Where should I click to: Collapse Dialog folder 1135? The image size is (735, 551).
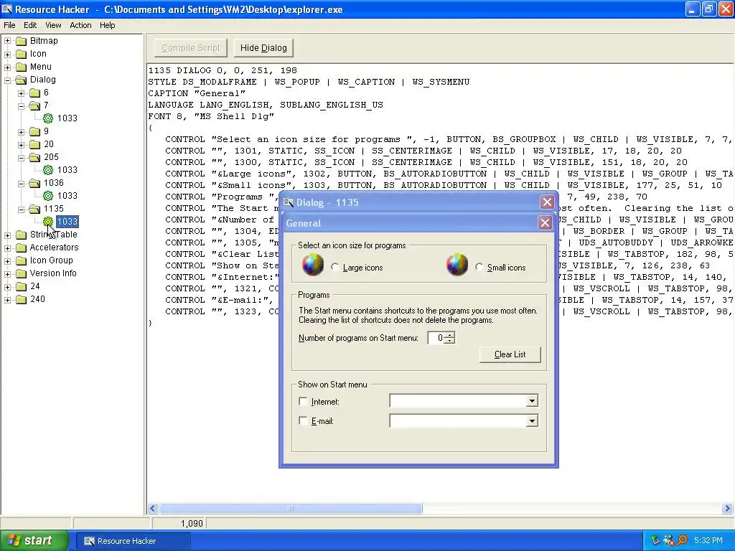pos(21,209)
